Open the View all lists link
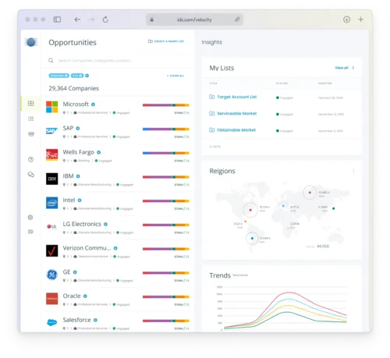Screen dimensions: 390x358 point(342,68)
